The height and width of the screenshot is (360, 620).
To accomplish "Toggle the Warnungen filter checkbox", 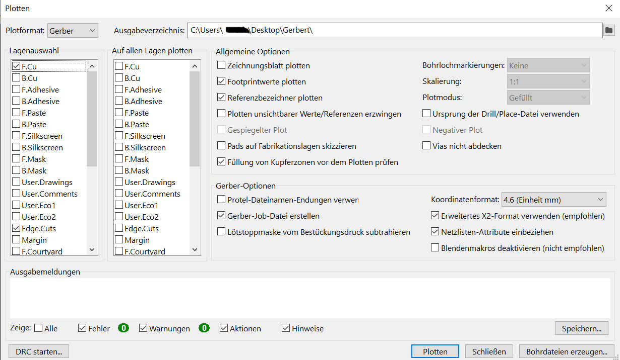I will (x=144, y=328).
